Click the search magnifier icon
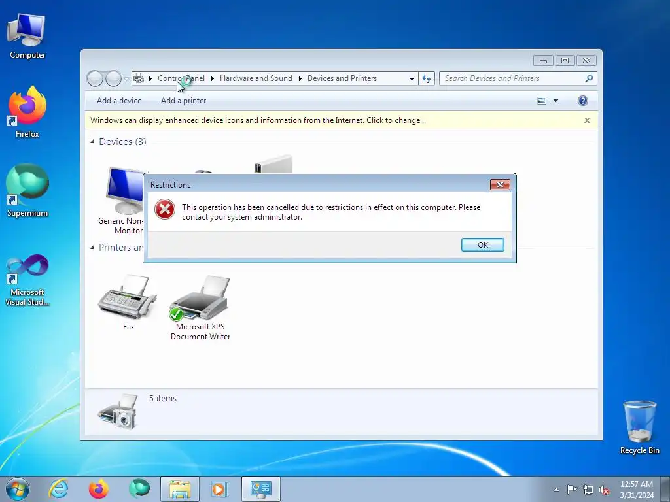 pyautogui.click(x=589, y=78)
